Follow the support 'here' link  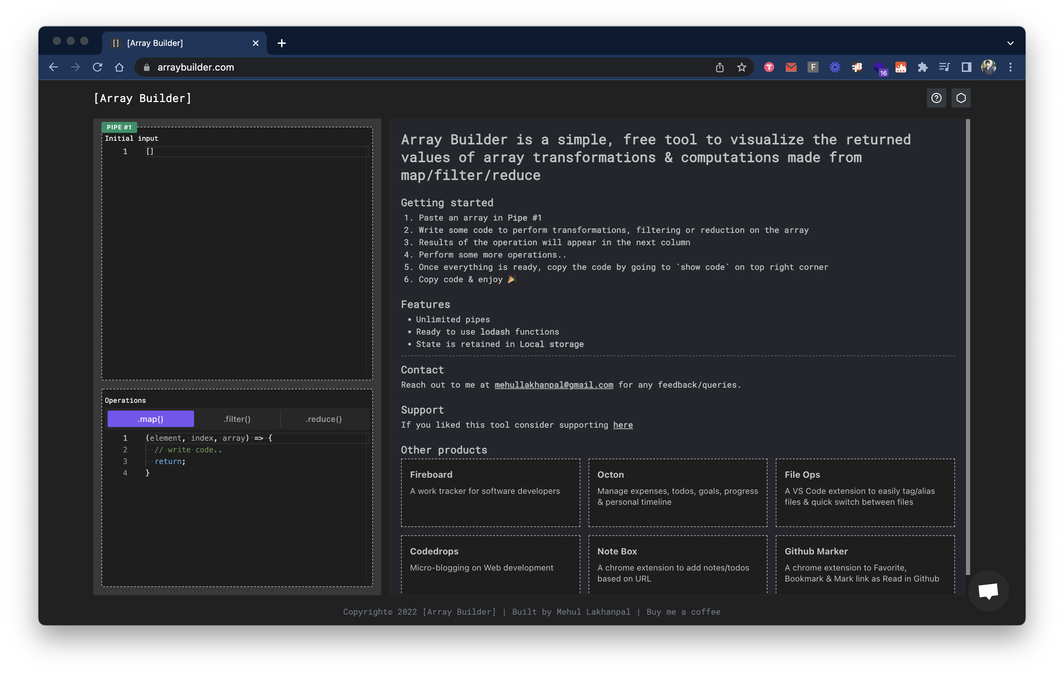coord(622,425)
